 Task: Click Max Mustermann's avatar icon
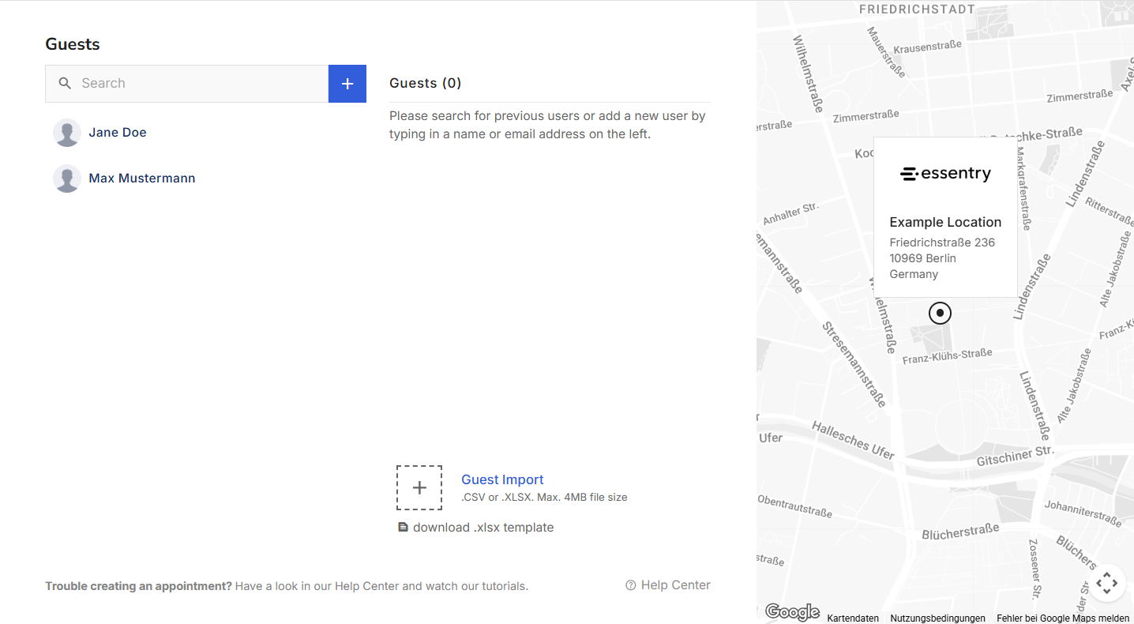coord(67,179)
